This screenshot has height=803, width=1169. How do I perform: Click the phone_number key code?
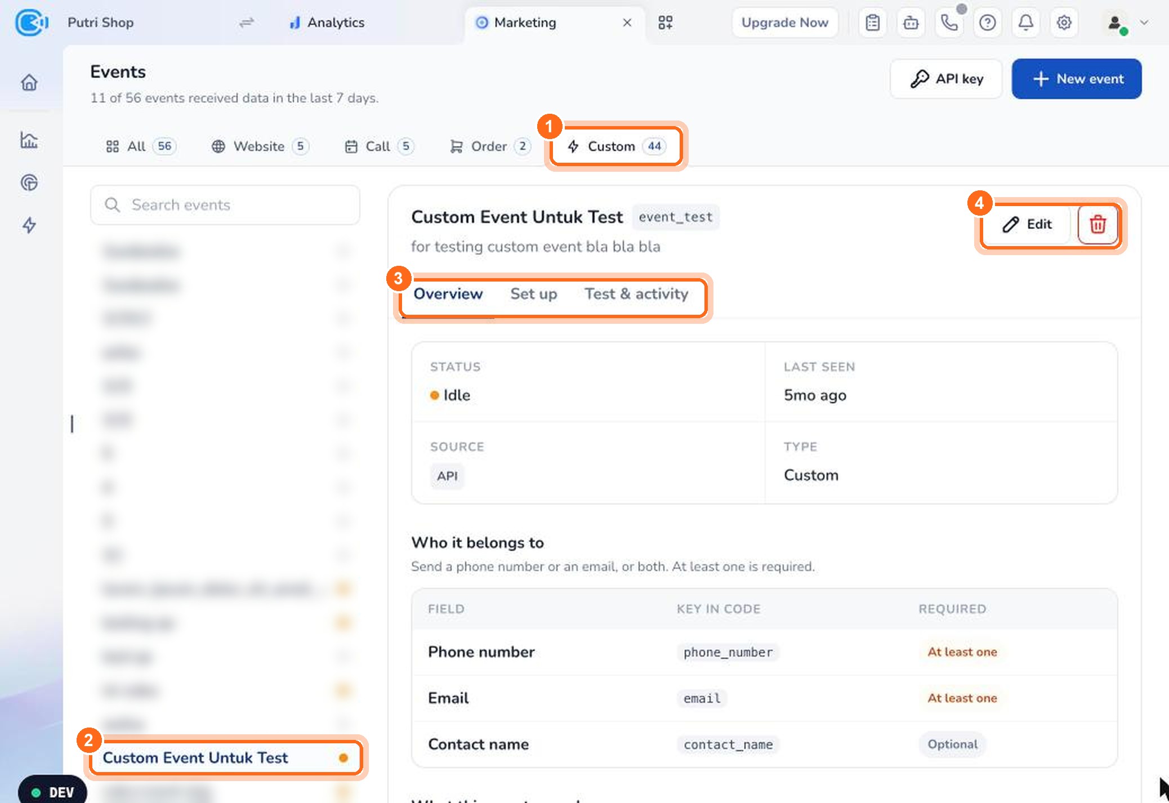click(x=728, y=652)
